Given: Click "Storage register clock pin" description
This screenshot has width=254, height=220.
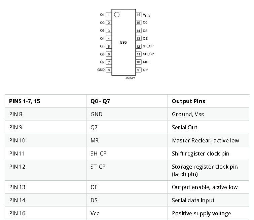Looking at the screenshot, I should tap(205, 167).
